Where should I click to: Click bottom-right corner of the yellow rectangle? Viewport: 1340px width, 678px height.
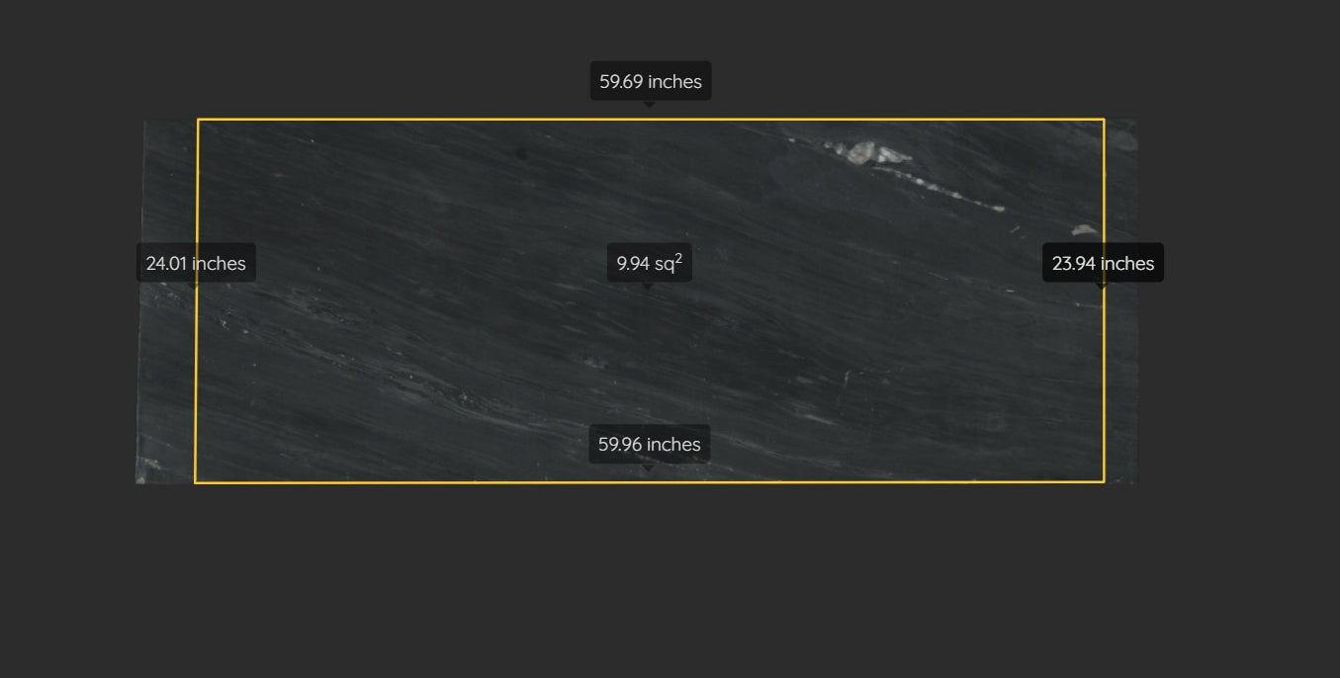[1104, 482]
